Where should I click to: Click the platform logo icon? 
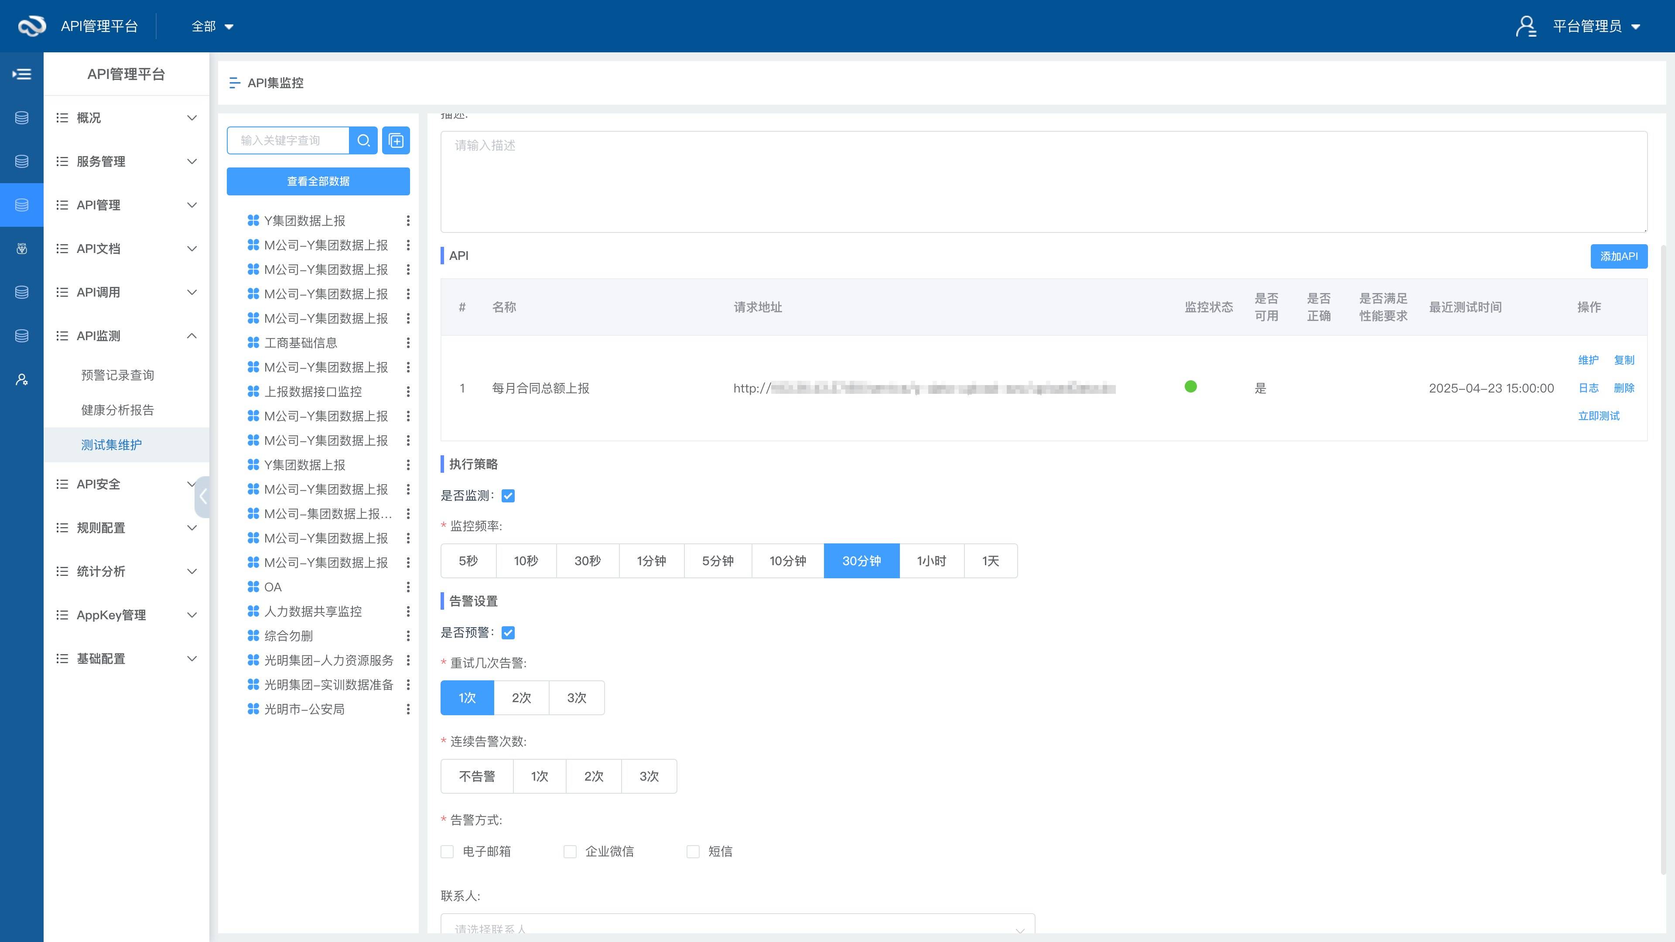tap(31, 26)
